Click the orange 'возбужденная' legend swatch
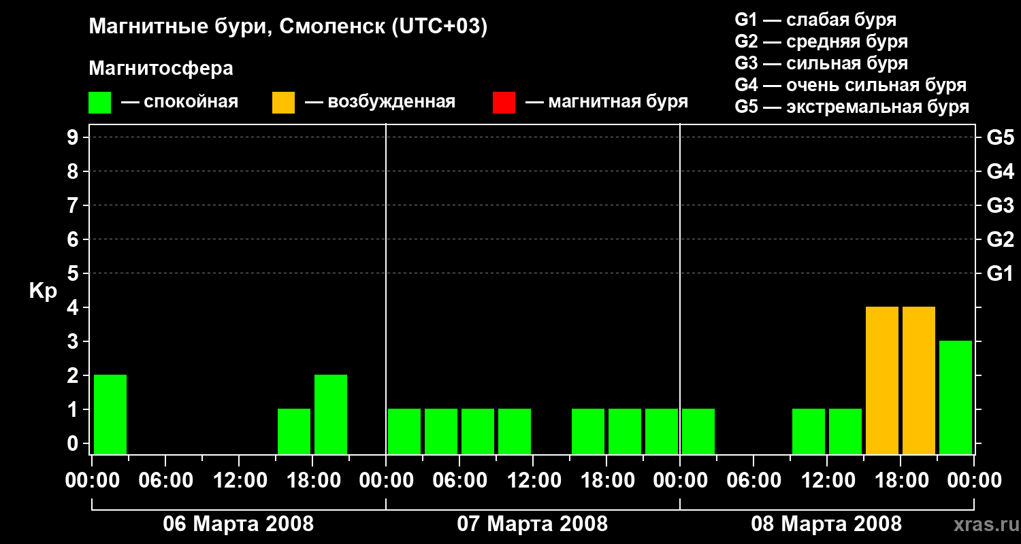This screenshot has height=544, width=1021. pos(284,103)
